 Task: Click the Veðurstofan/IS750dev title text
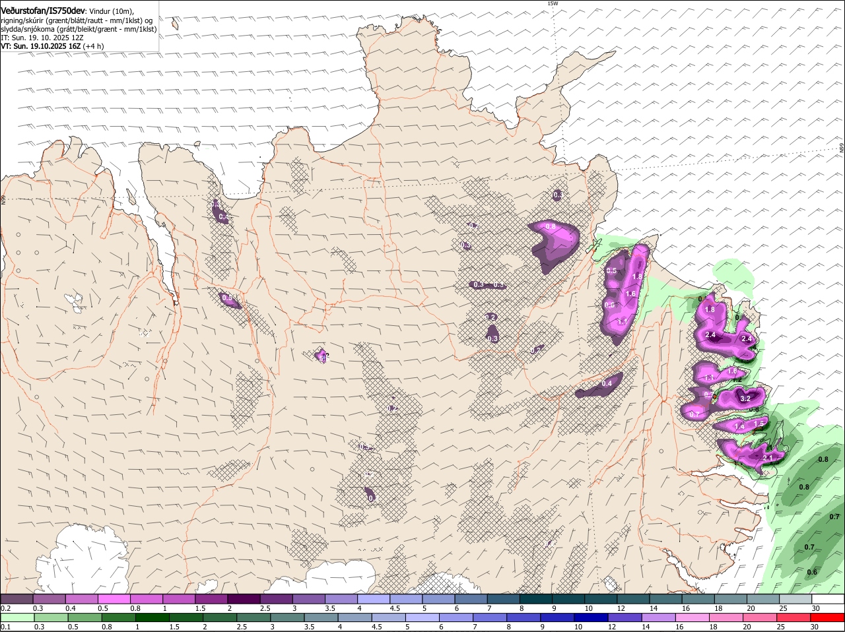(x=42, y=11)
